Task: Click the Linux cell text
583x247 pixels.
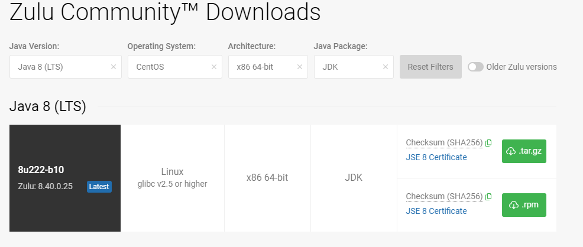Action: click(172, 171)
